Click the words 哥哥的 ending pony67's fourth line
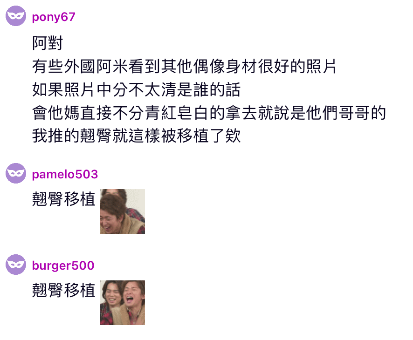 [x=362, y=113]
